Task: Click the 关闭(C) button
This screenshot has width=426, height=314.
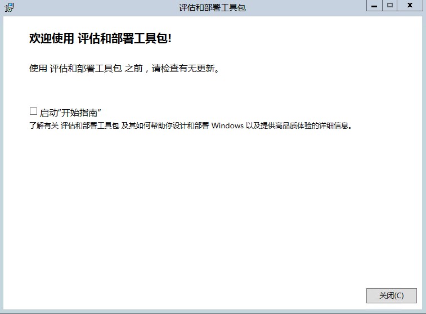Action: (392, 295)
